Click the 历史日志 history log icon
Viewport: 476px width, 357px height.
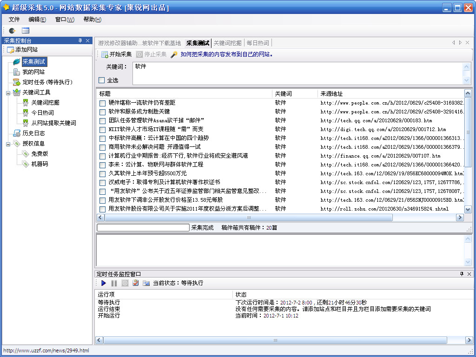(17, 133)
